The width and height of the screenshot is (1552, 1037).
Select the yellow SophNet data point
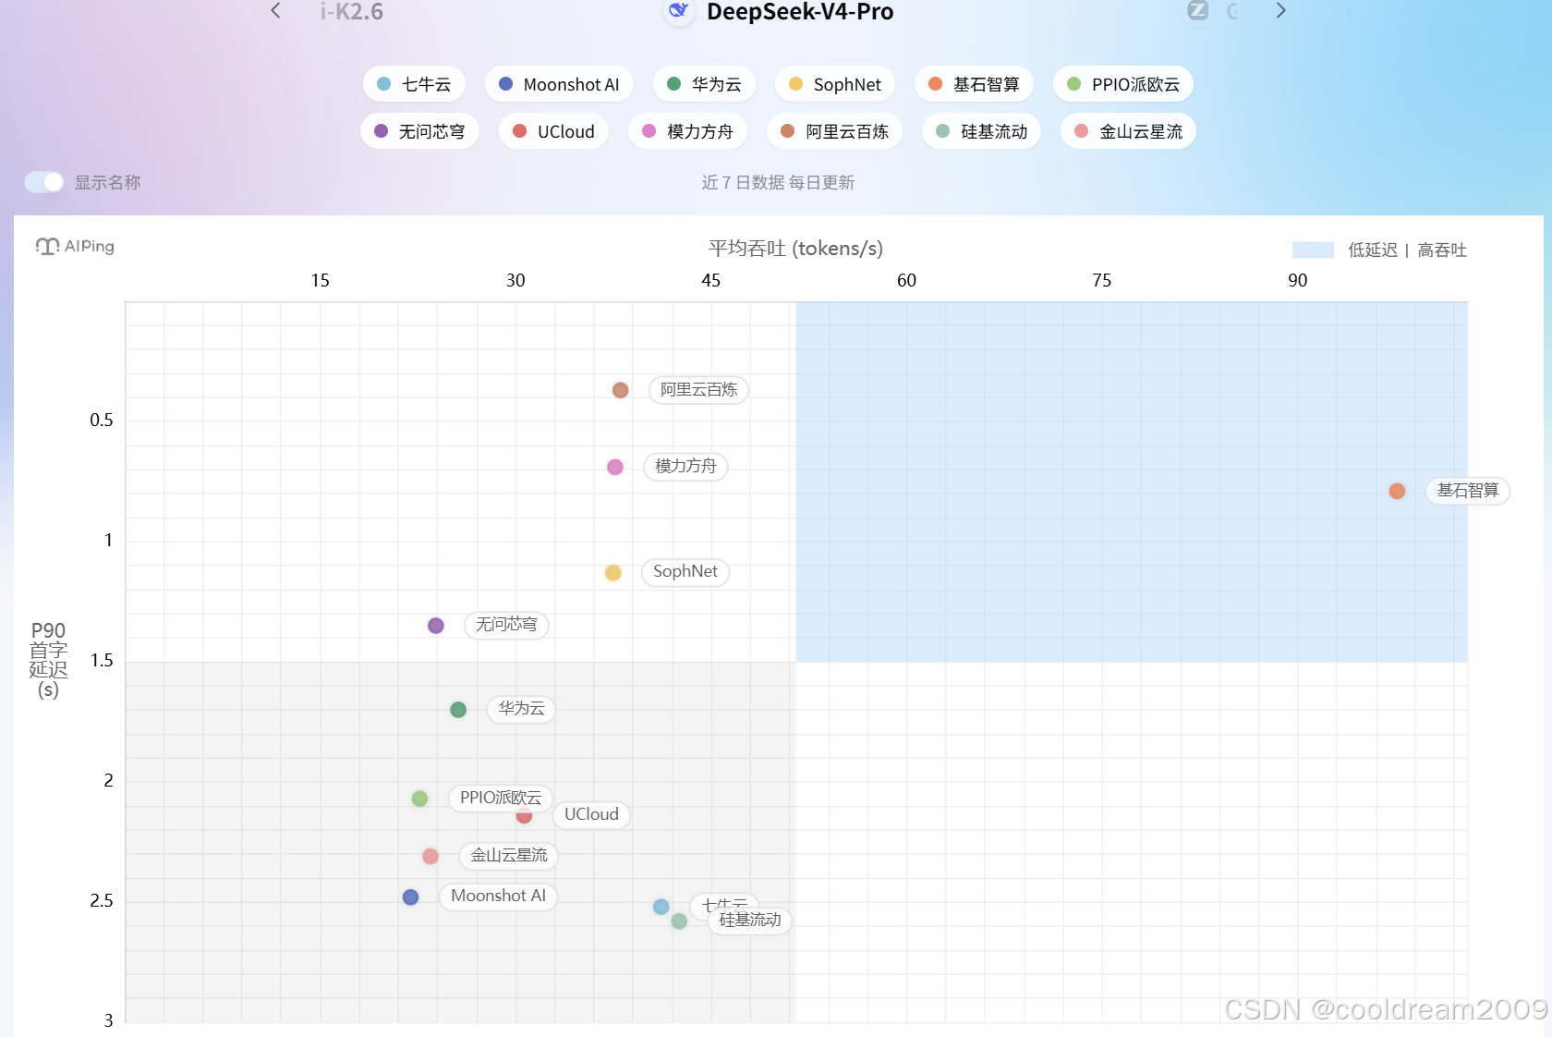point(613,573)
